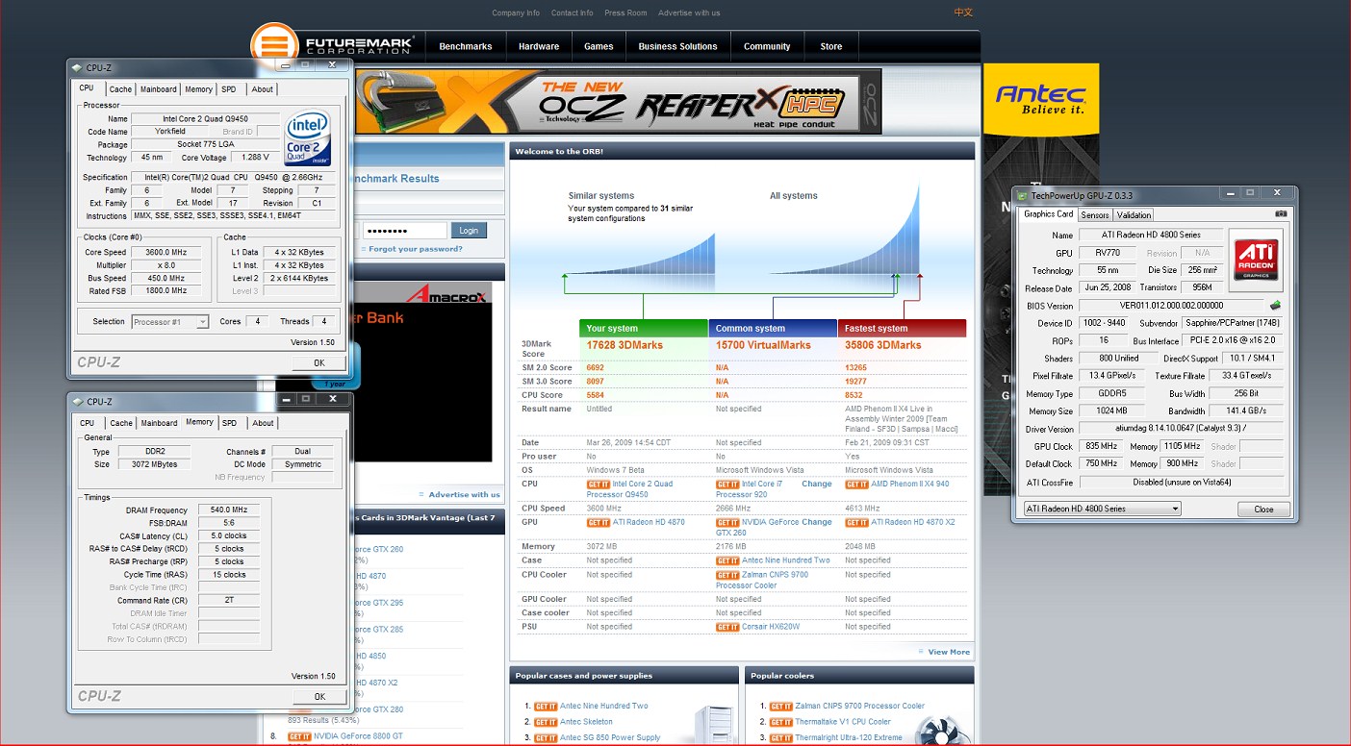Image resolution: width=1351 pixels, height=746 pixels.
Task: Click GET IT beside Thermaltake V1 CPU Cooler
Action: (x=780, y=722)
